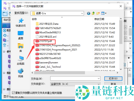Screen dimensions: 134x101
Task: Open the 文件类型 dropdown
Action: (x=75, y=84)
